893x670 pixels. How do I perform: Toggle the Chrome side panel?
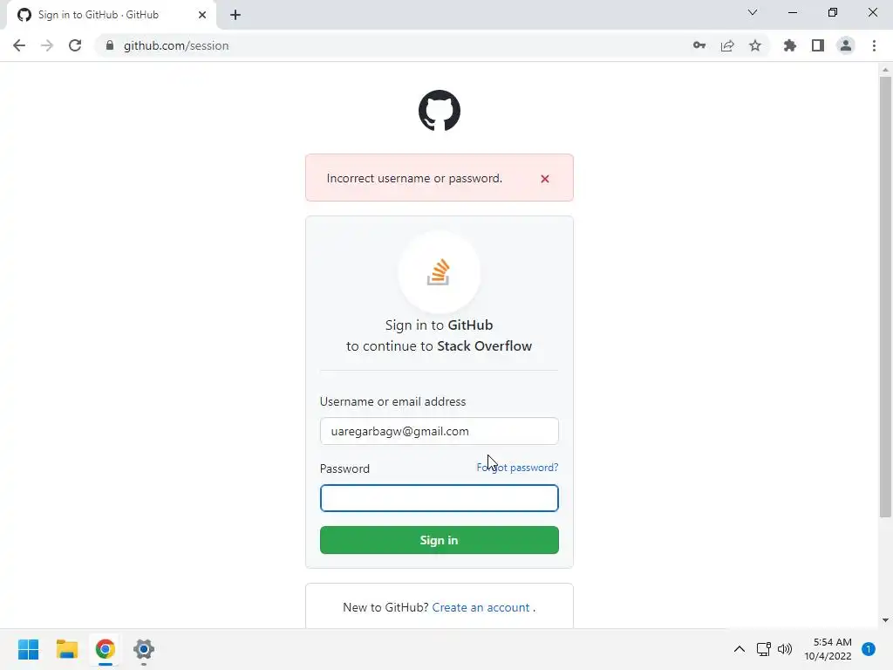(x=818, y=45)
